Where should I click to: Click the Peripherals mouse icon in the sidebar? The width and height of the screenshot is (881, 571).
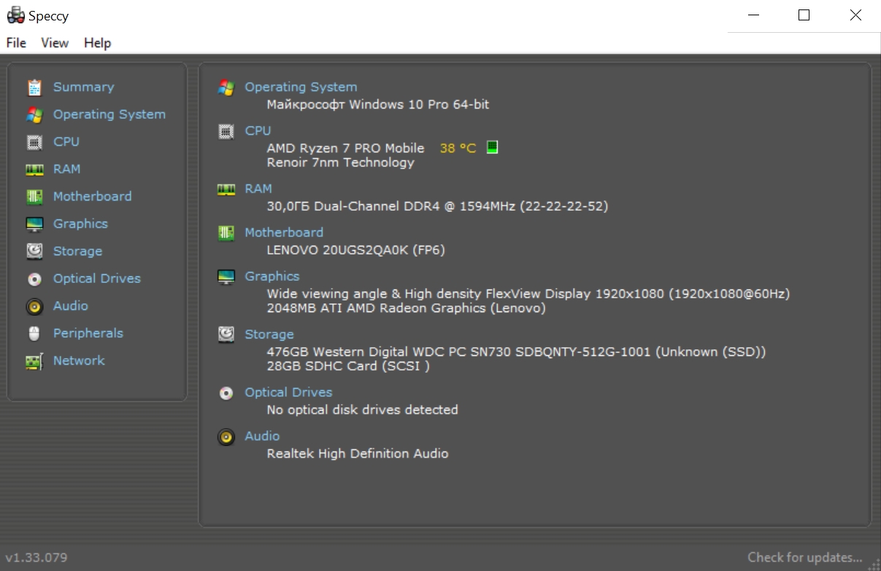34,333
